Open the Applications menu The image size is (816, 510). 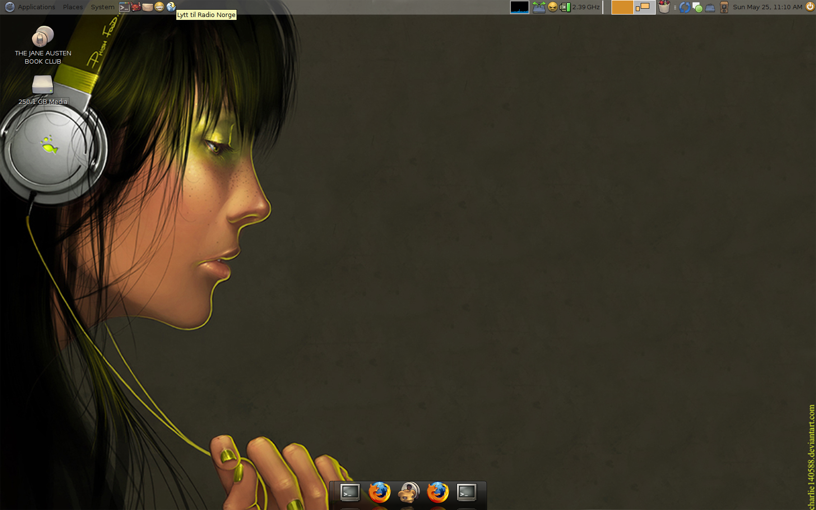tap(36, 7)
